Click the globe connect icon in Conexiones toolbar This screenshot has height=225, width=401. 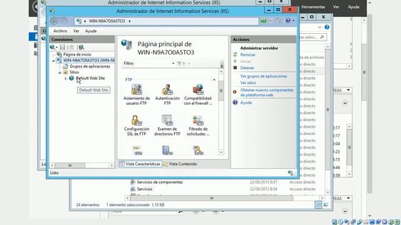coord(53,47)
